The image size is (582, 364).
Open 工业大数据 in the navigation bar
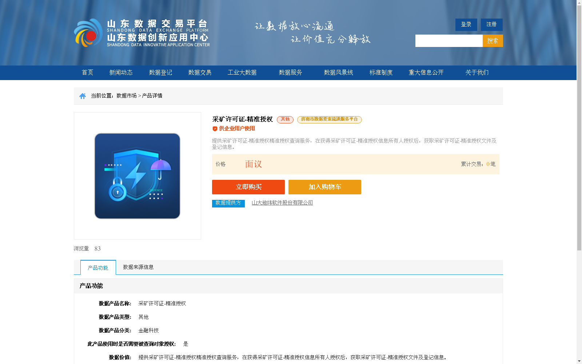coord(242,72)
